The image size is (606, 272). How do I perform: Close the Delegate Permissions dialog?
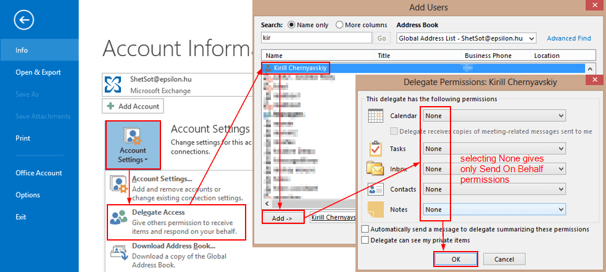point(593,80)
